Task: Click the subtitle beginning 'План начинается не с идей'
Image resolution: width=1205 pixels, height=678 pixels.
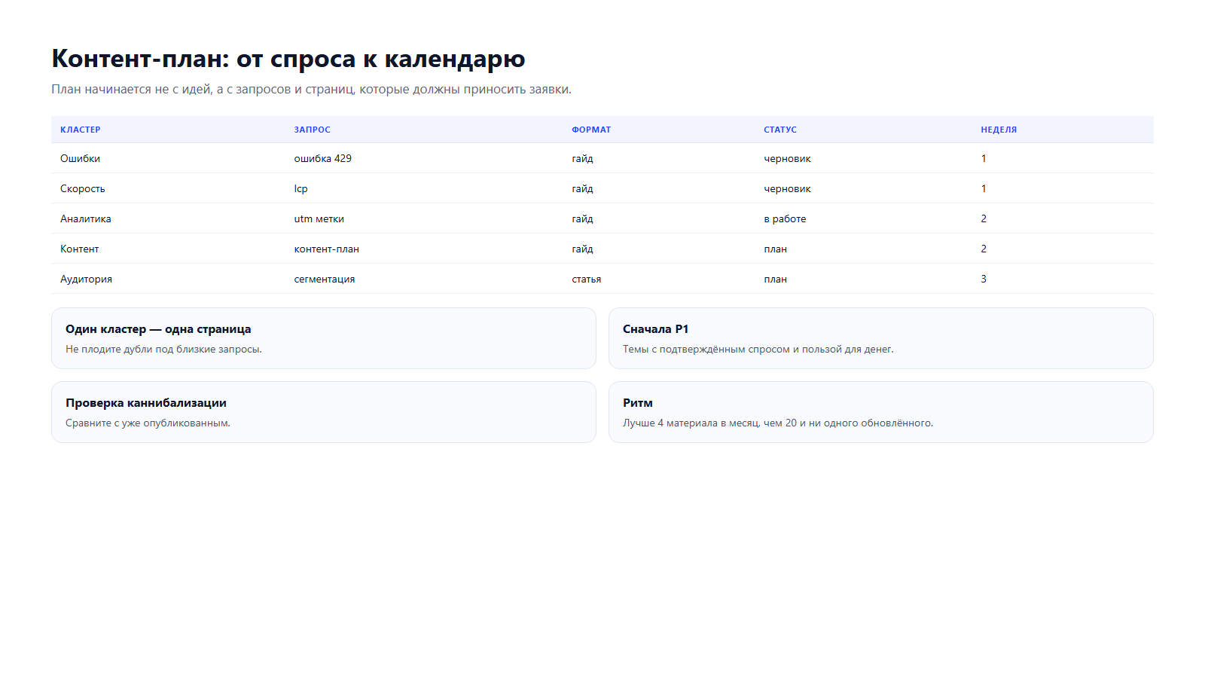Action: (x=311, y=89)
